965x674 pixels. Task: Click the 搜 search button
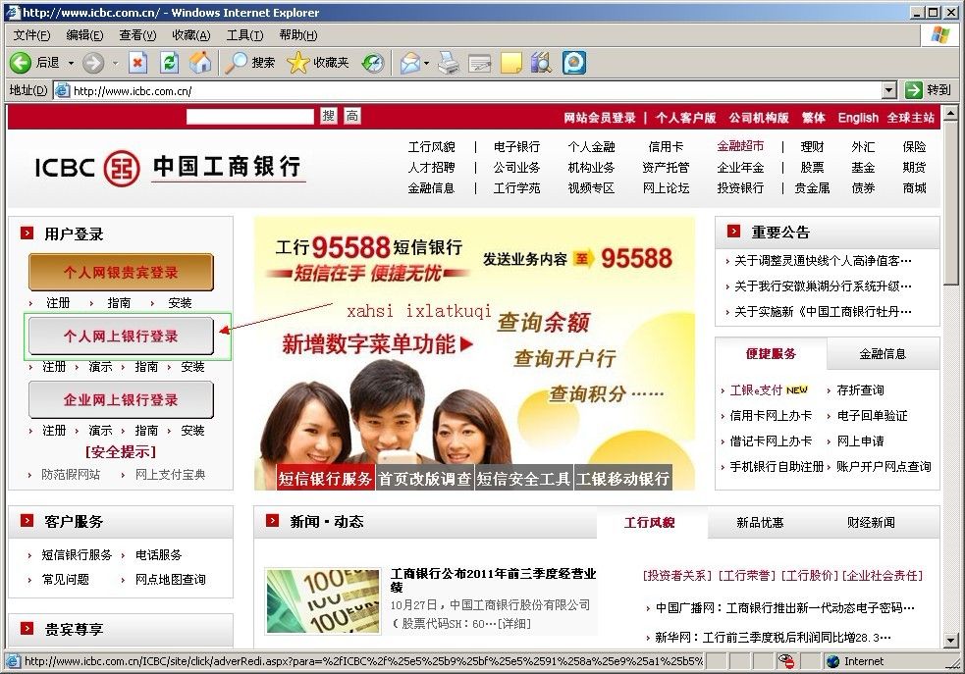329,116
